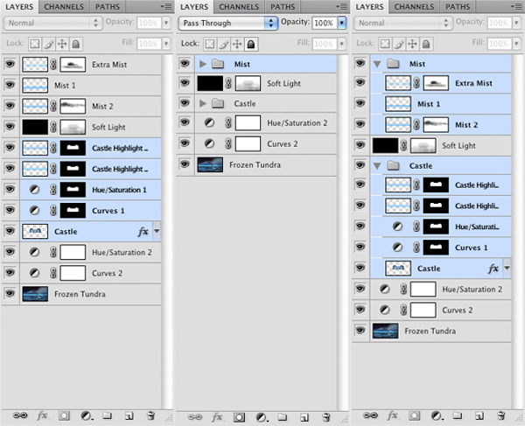Toggle visibility of Curves 2 in the middle panel
Image resolution: width=525 pixels, height=426 pixels.
(185, 143)
